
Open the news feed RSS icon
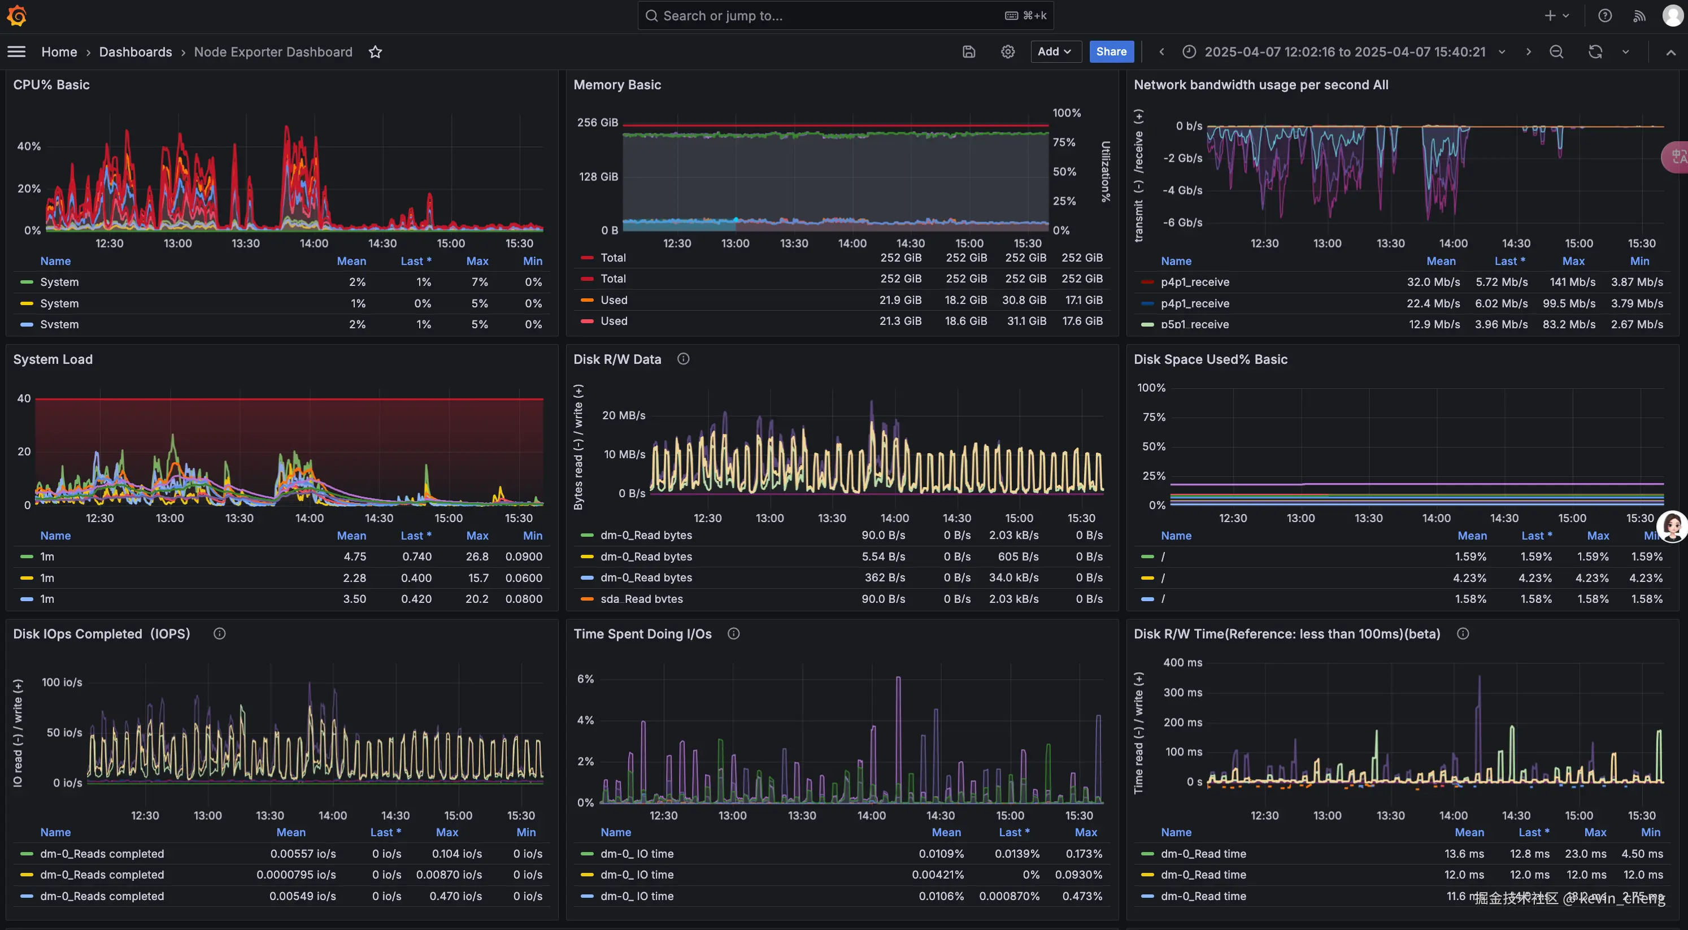point(1639,16)
